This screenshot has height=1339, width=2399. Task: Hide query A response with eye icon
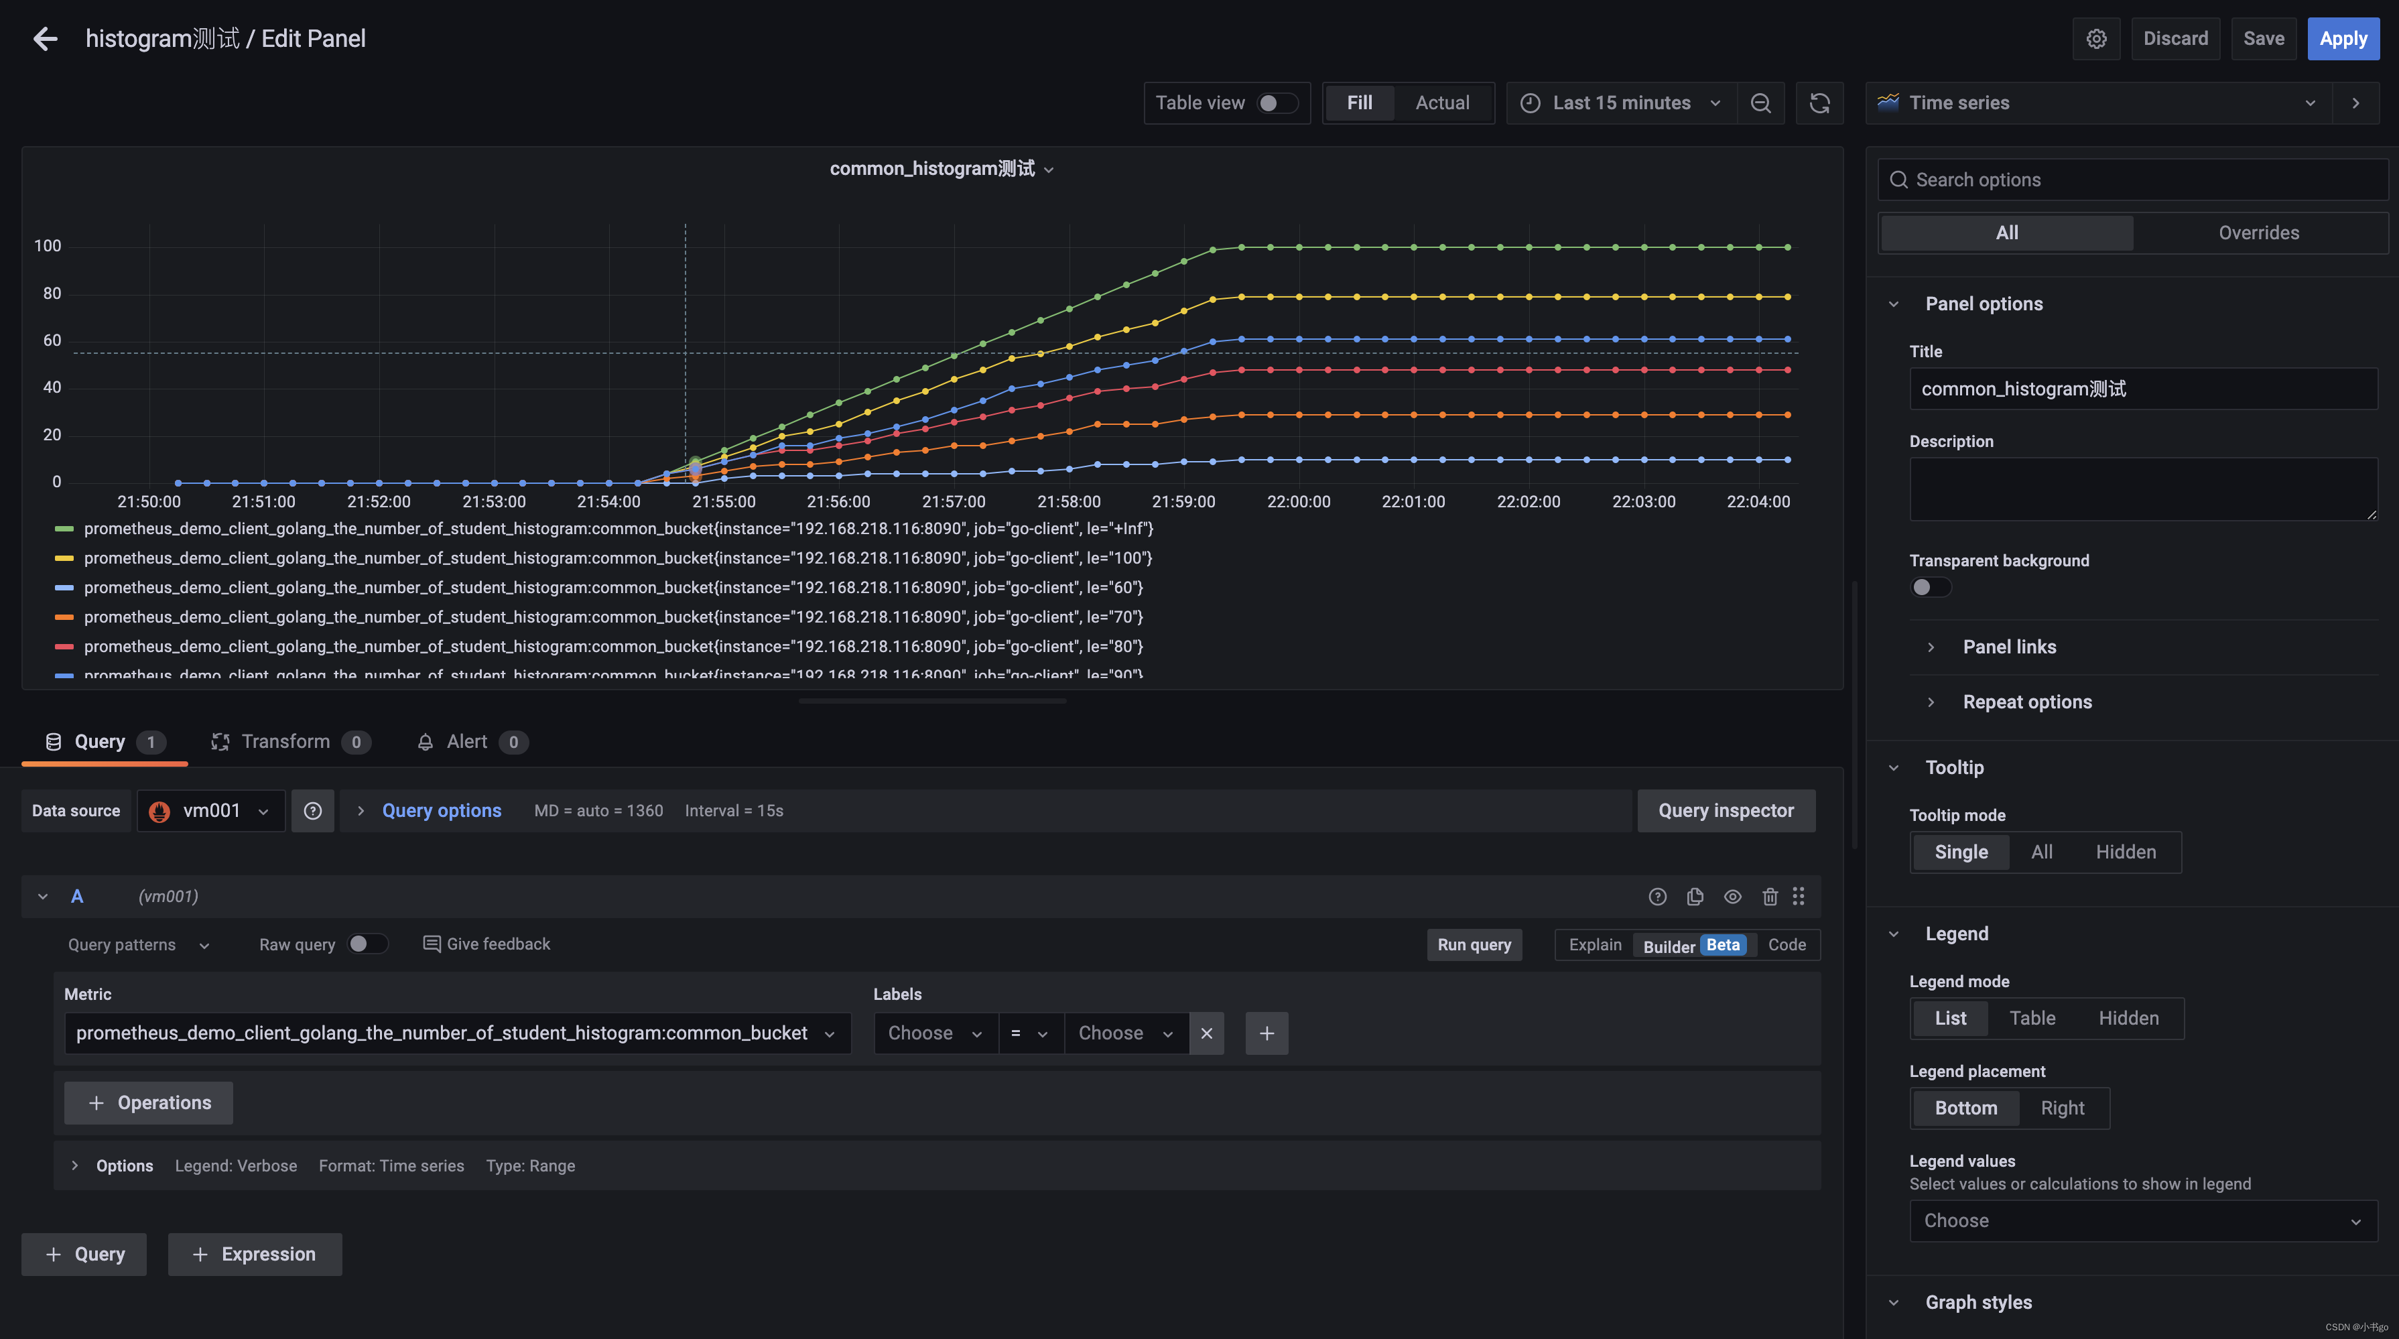(1732, 896)
